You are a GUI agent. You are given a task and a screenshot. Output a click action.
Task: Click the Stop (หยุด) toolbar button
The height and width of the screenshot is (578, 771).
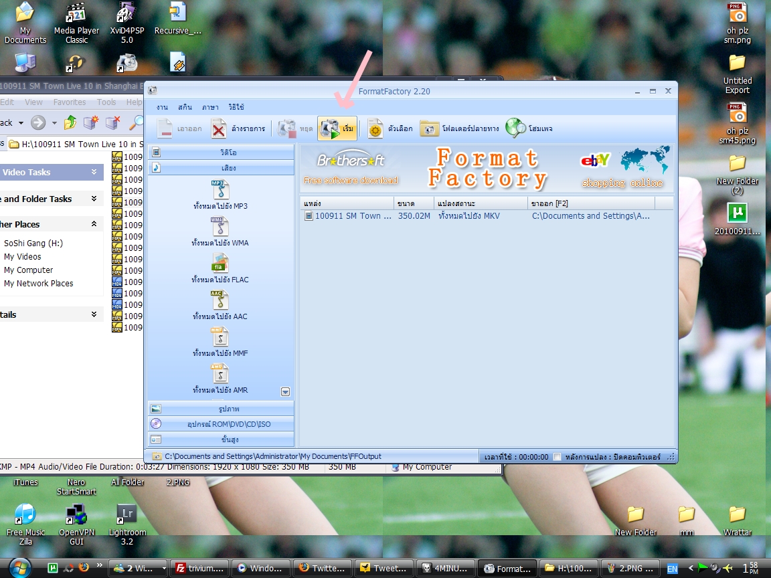click(x=295, y=128)
